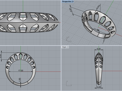Select the 1.50 thickness dimension text
Screen dimensions: 122x91
(20, 80)
